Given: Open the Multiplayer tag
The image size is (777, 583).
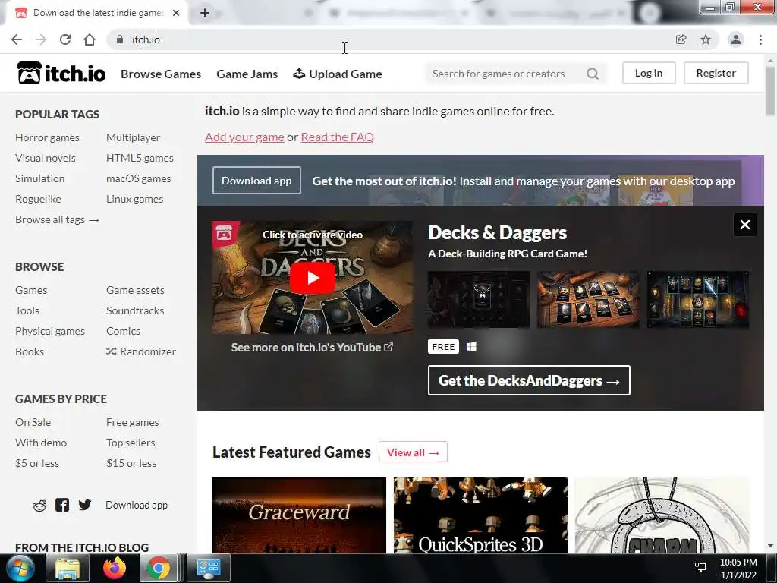Looking at the screenshot, I should click(x=134, y=138).
